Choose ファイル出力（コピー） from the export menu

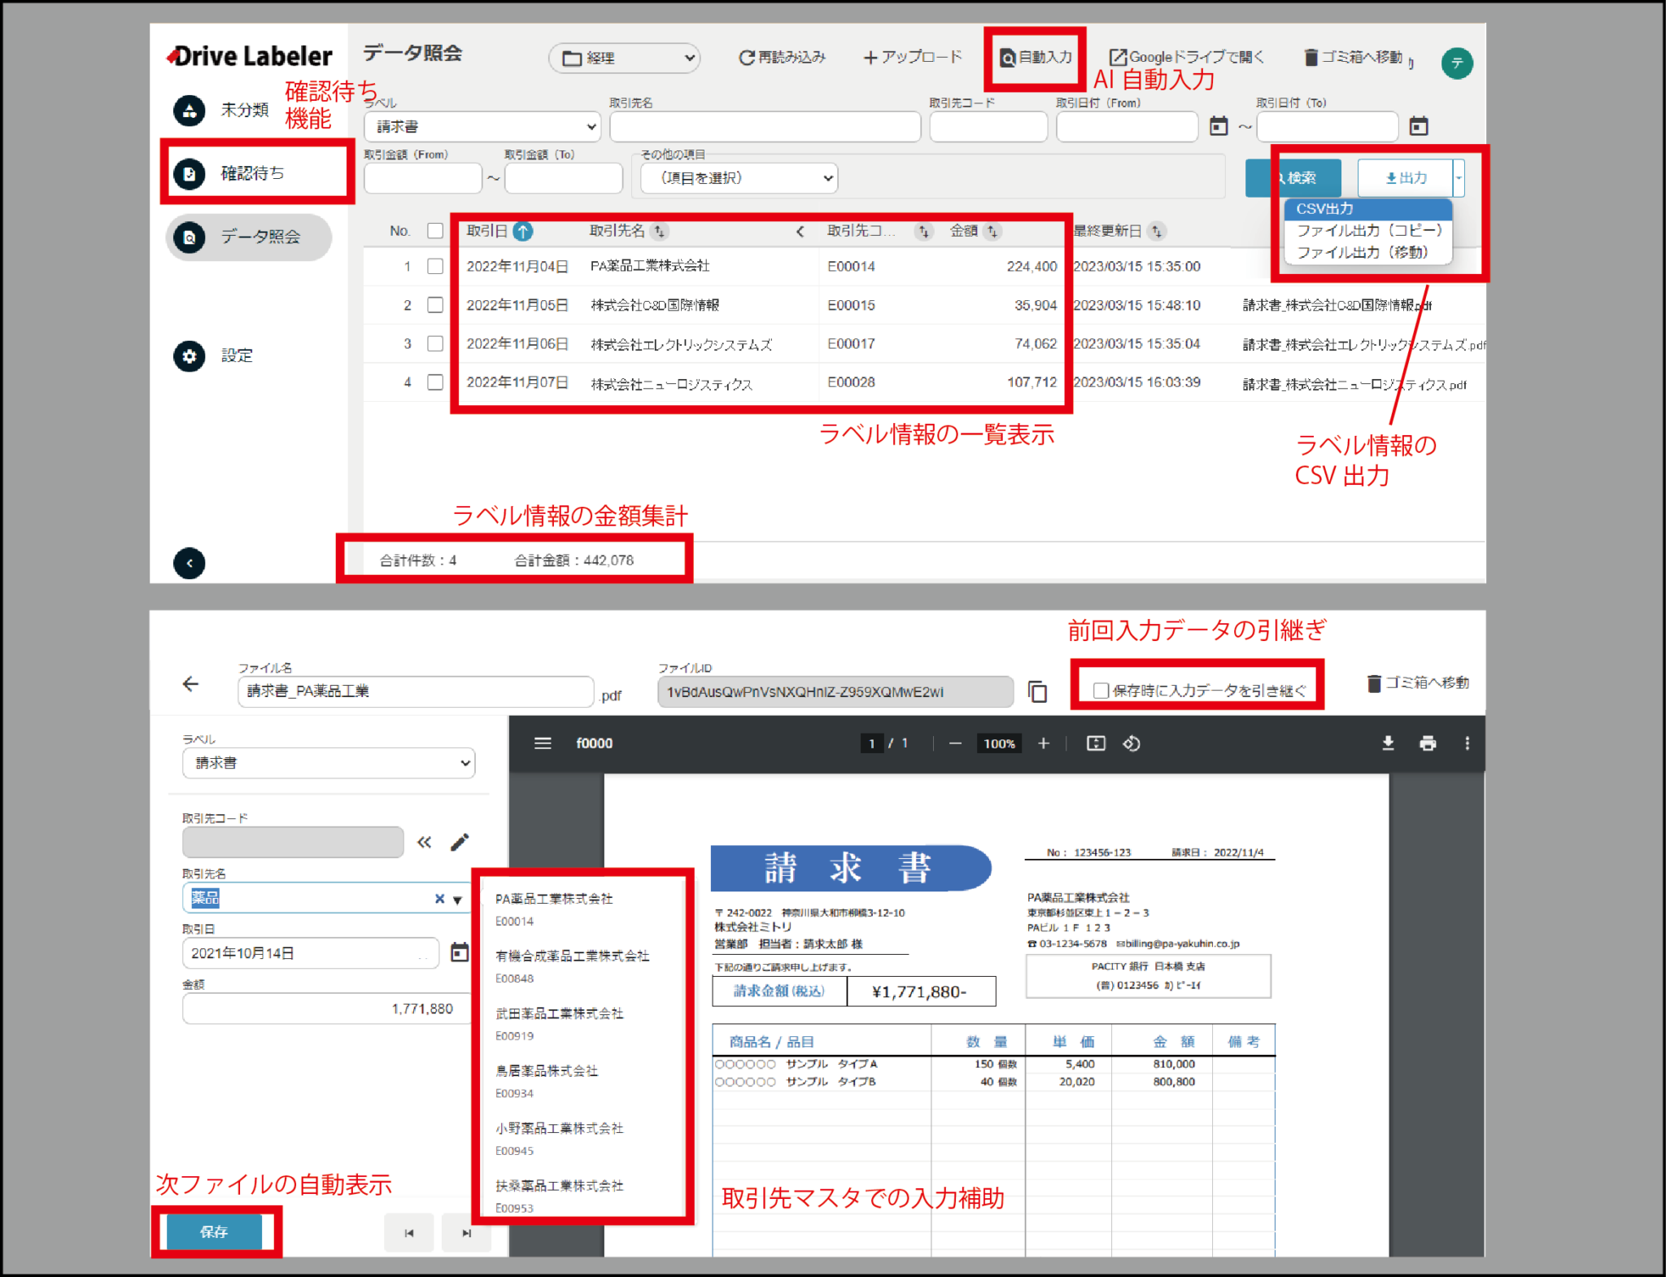click(1367, 230)
